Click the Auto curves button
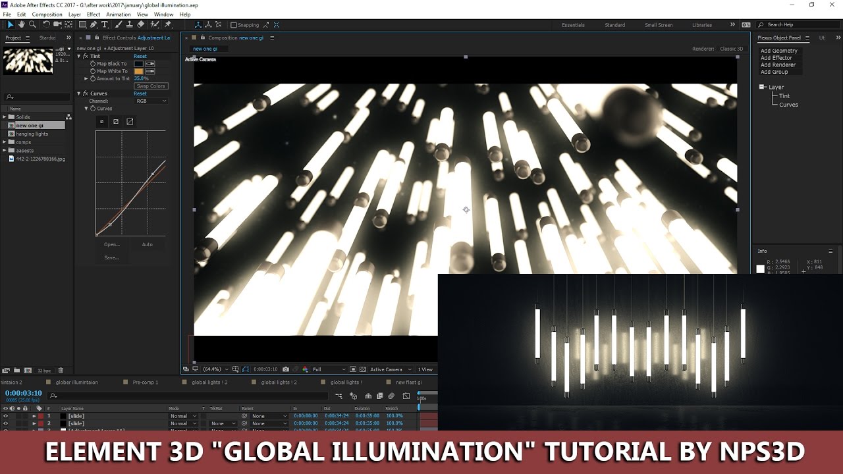 click(x=148, y=244)
